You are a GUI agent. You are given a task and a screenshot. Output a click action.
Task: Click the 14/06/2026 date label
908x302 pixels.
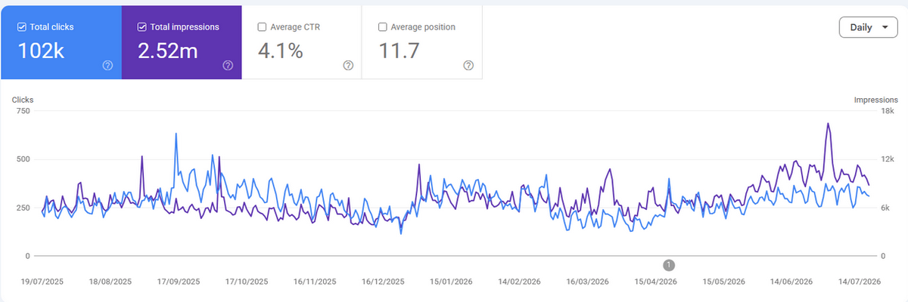[x=792, y=281]
